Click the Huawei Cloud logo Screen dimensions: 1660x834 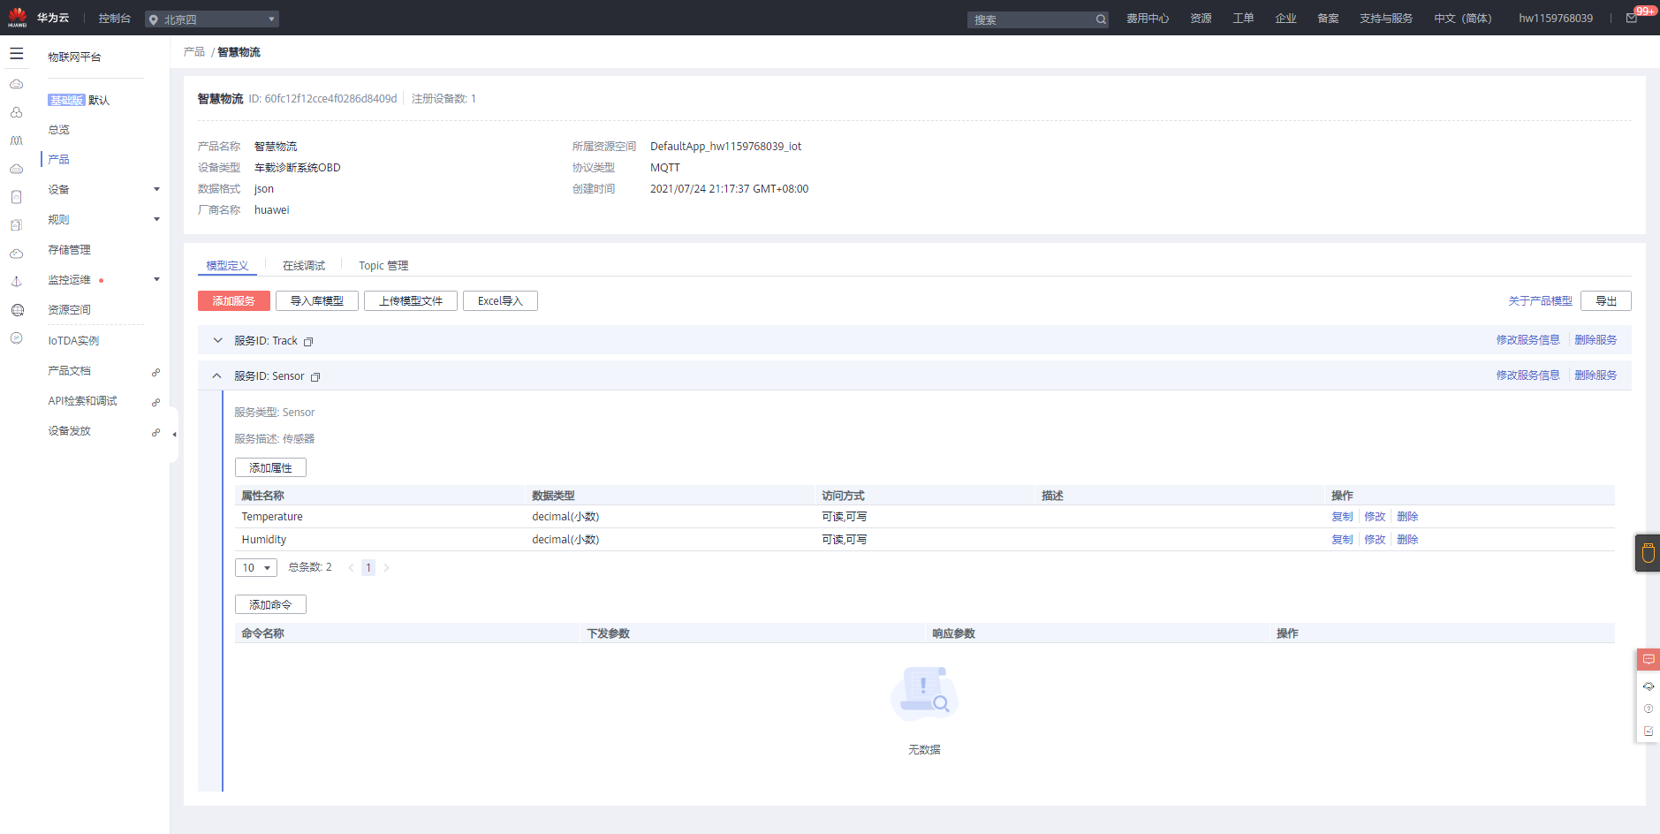(18, 17)
